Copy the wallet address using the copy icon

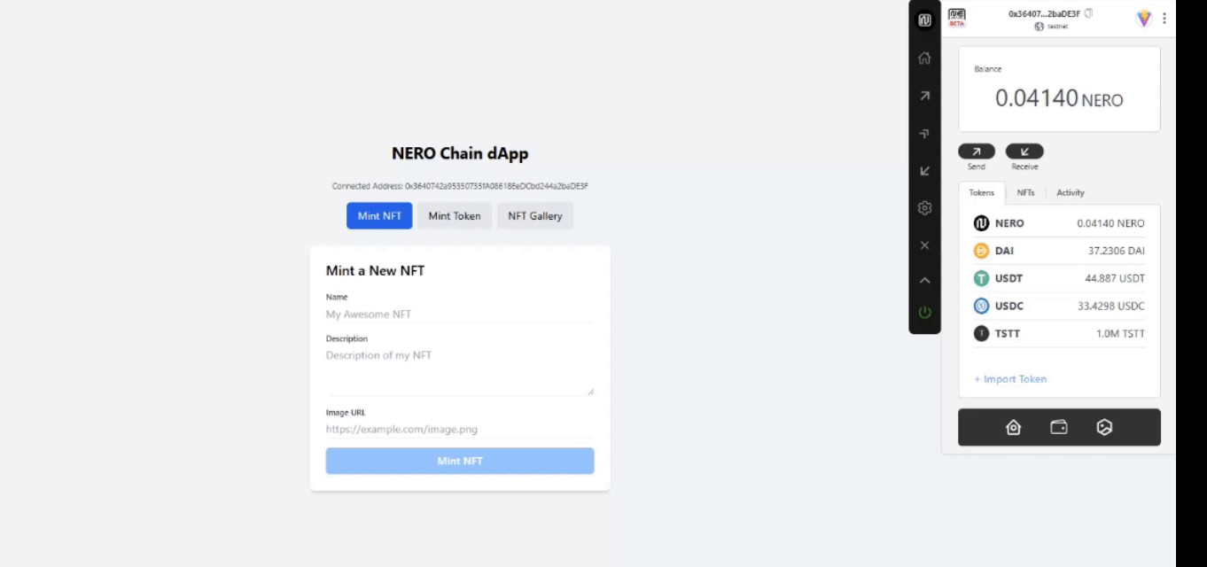coord(1088,13)
